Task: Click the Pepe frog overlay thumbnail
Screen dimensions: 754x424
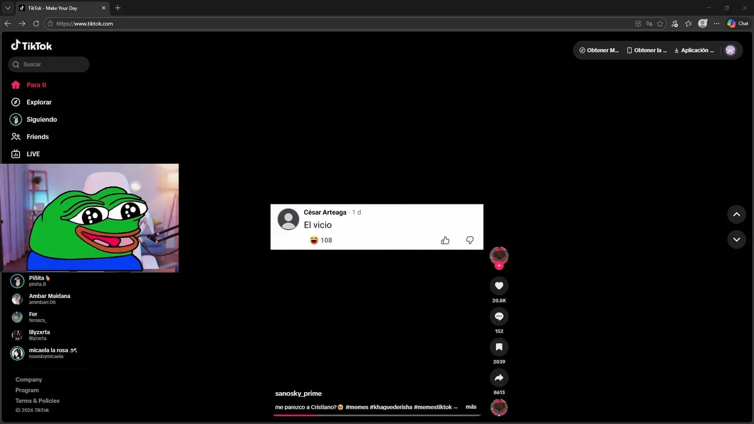Action: [89, 218]
